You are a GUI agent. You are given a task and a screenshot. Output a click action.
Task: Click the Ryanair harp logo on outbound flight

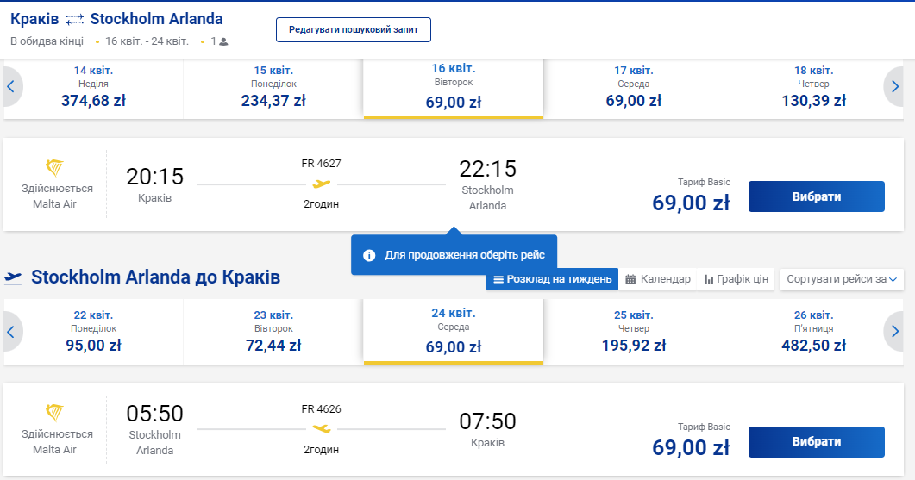[x=54, y=168]
